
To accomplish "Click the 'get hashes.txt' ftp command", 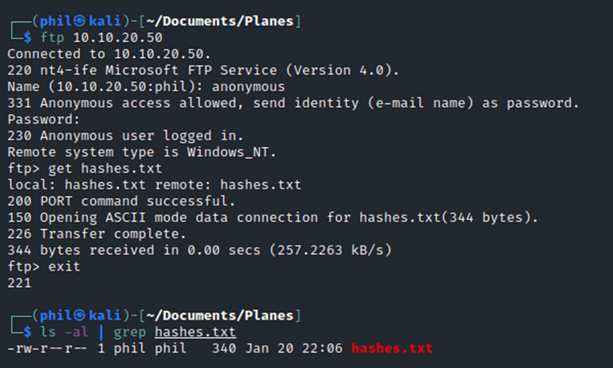I will [x=105, y=169].
